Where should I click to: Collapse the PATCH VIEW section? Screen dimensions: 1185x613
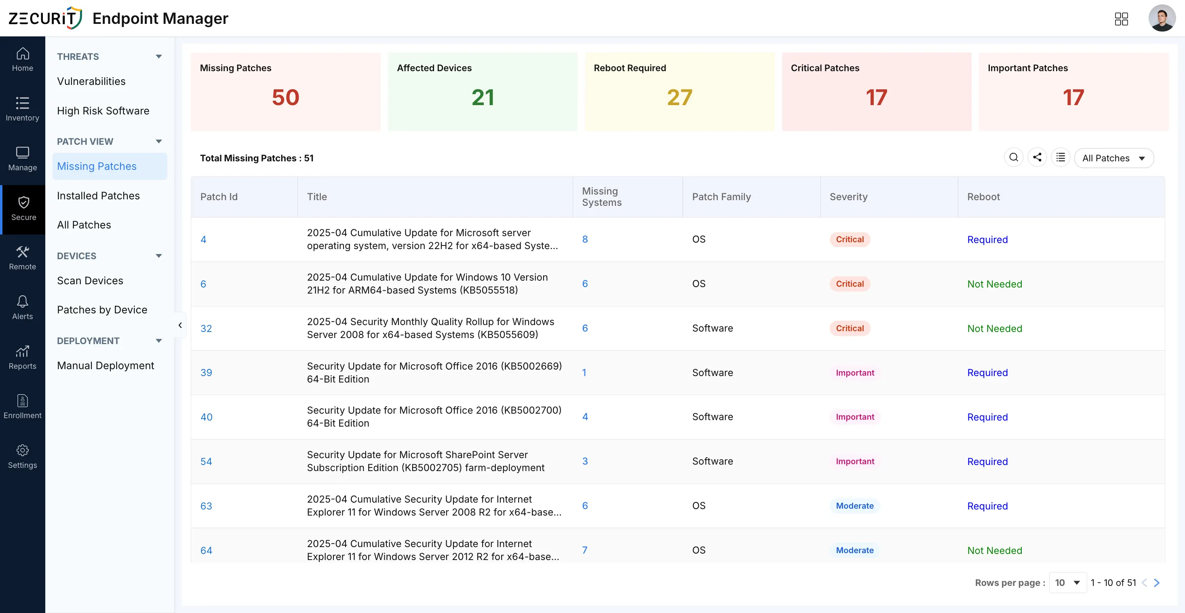coord(159,141)
